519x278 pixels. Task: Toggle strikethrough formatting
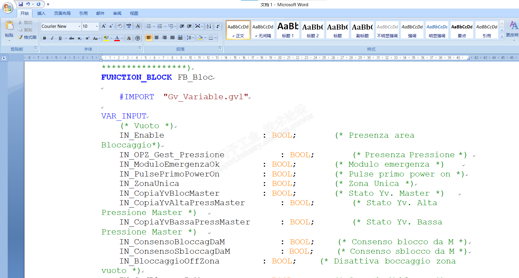tap(72, 38)
